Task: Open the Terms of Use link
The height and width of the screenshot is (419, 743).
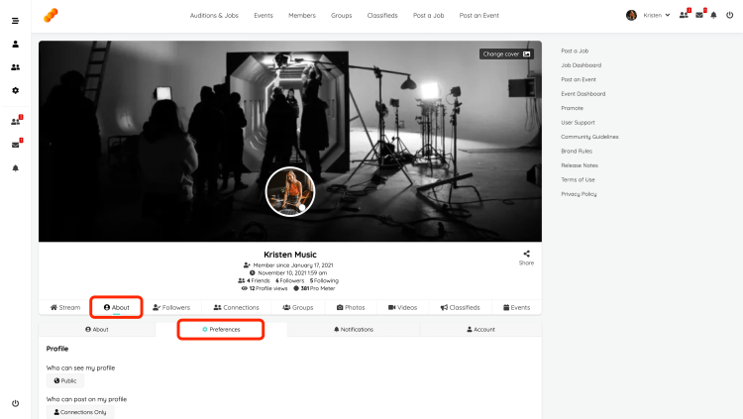Action: pyautogui.click(x=578, y=179)
